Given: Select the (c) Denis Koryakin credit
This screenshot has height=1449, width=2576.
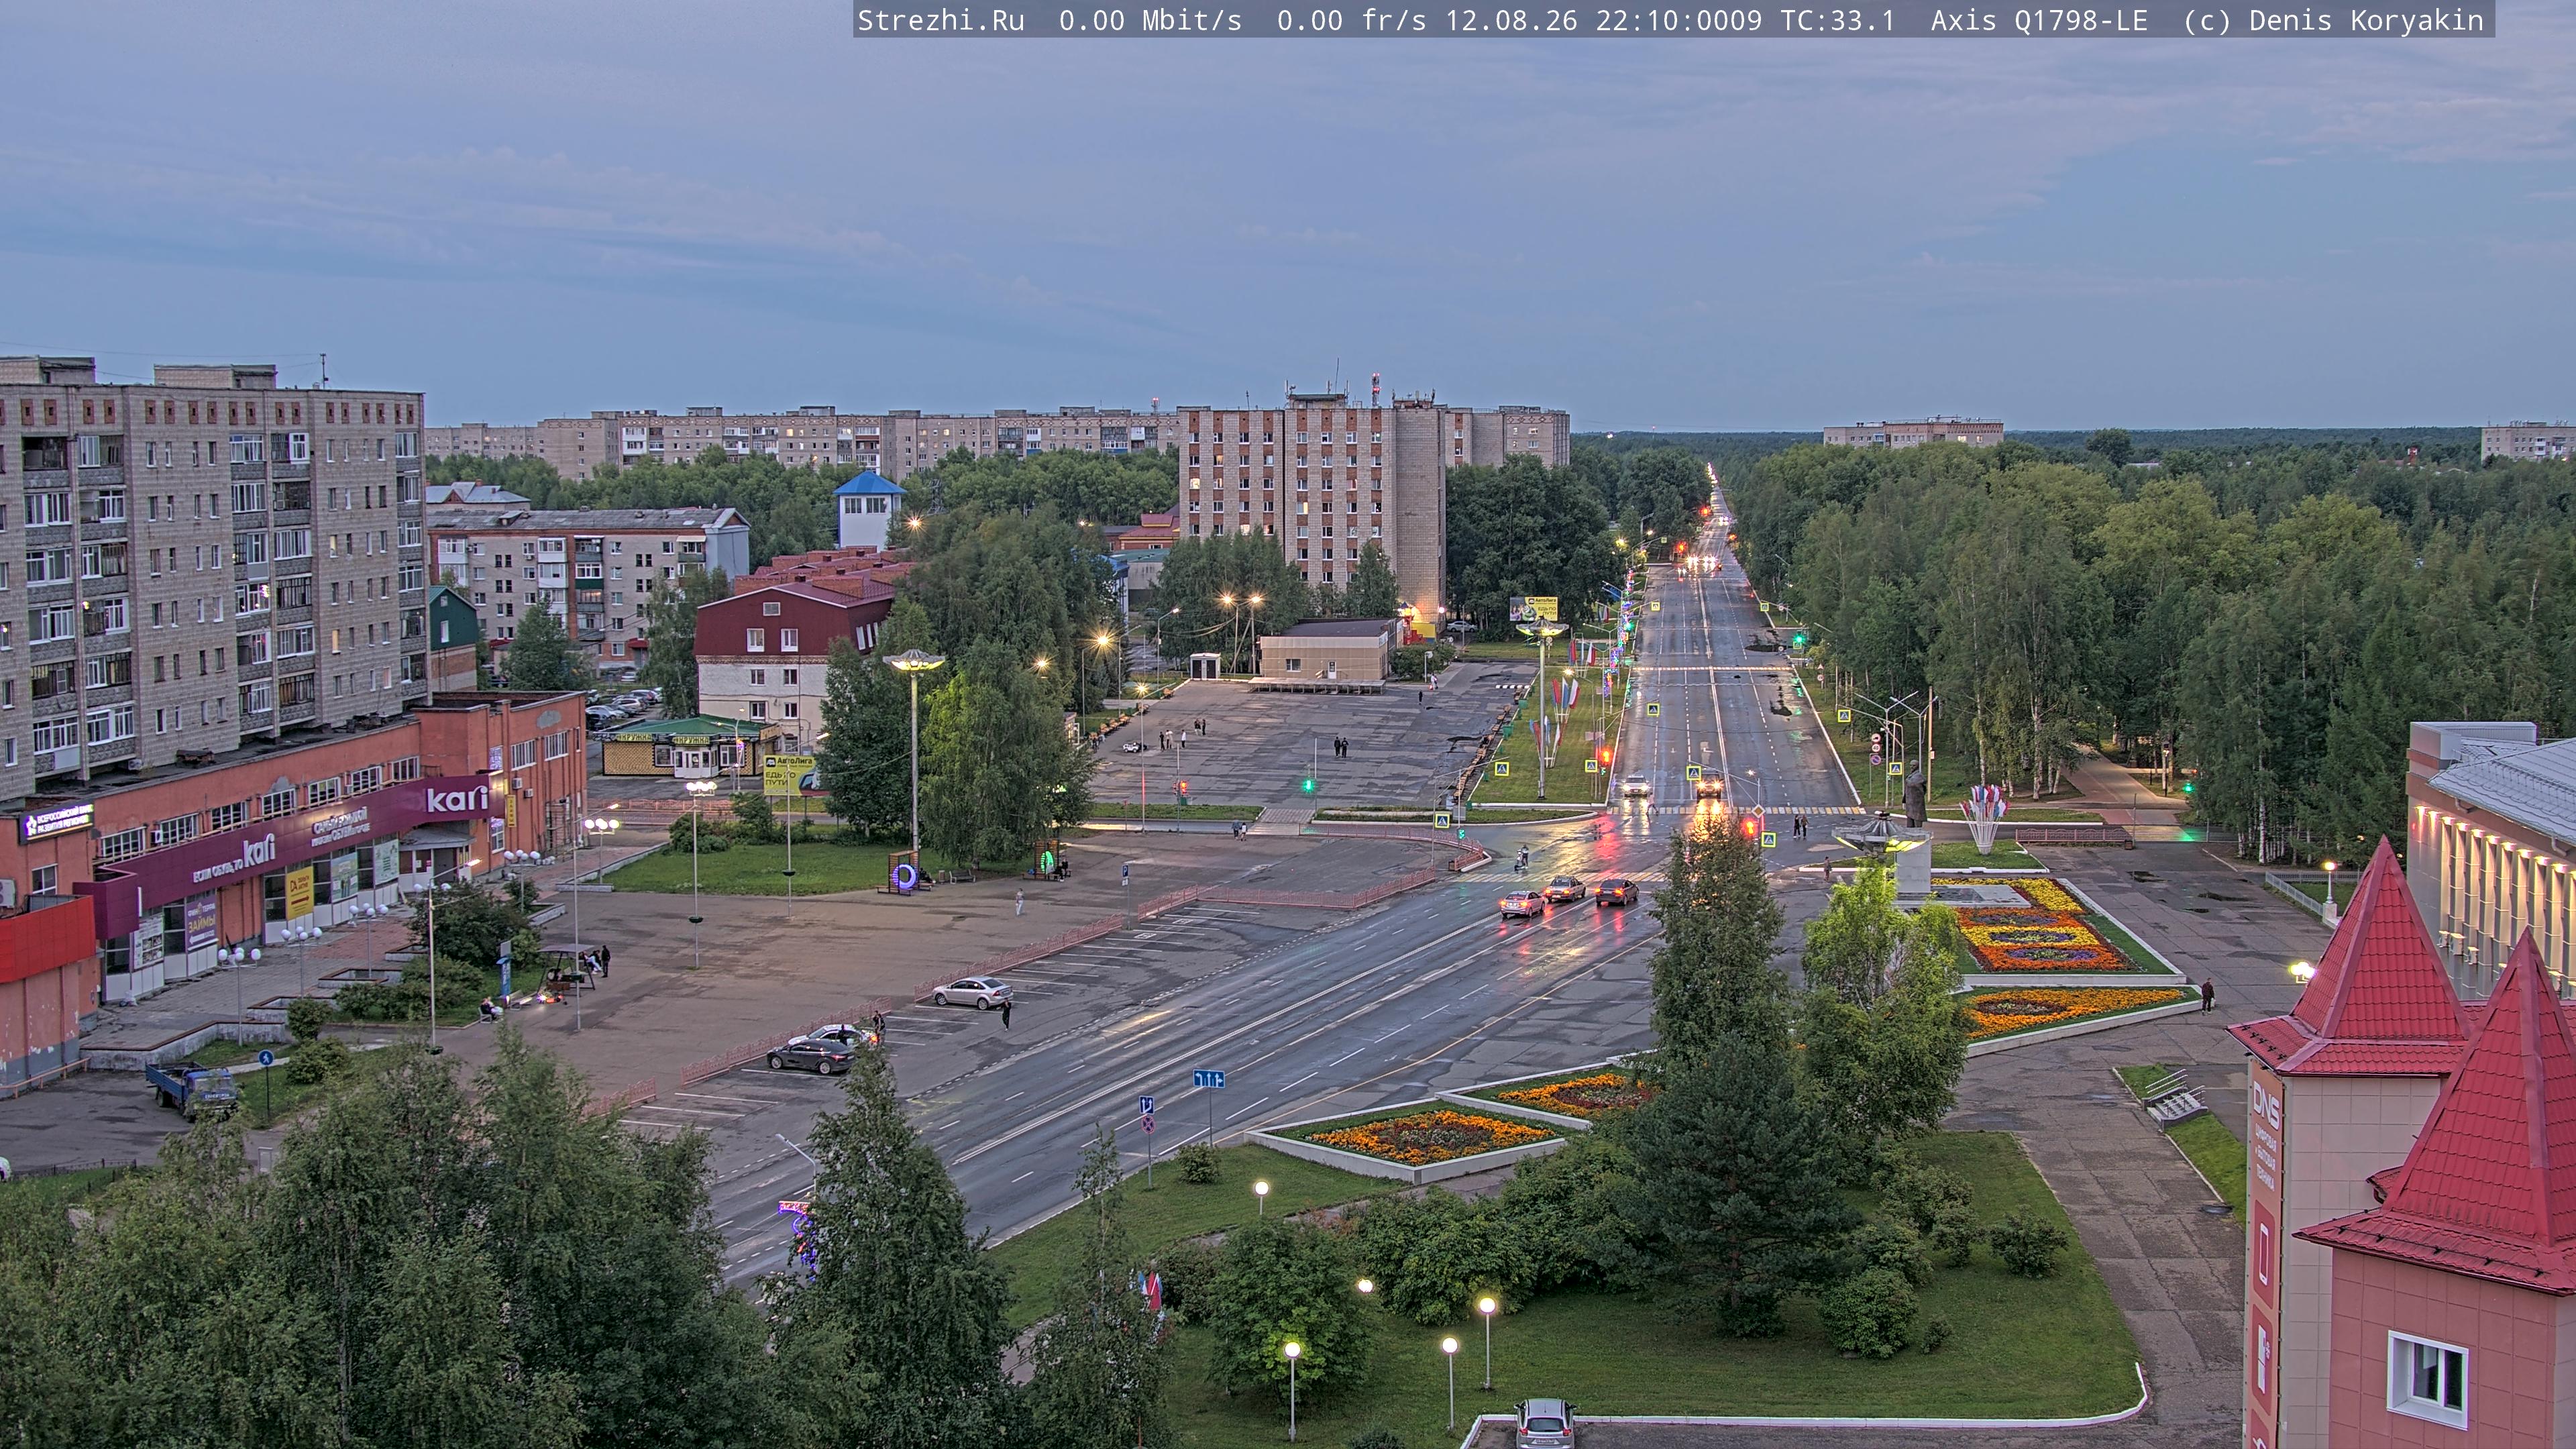Looking at the screenshot, I should (2333, 21).
